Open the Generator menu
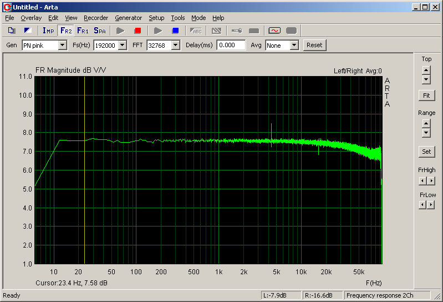The image size is (443, 302). (128, 18)
